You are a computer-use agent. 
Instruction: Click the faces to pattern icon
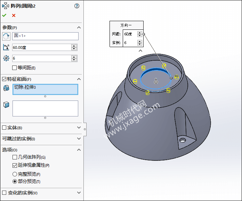tap(6, 105)
